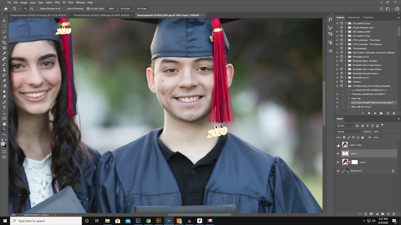Collapse The Baby Road_Hand Editing Essentials set
This screenshot has height=225, width=401.
[346, 86]
